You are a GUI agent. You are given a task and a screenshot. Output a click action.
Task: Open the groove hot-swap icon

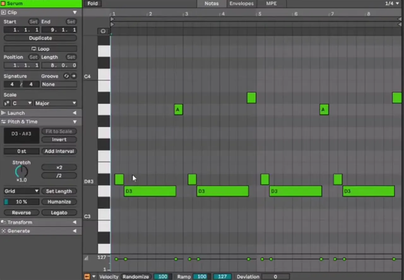(66, 76)
